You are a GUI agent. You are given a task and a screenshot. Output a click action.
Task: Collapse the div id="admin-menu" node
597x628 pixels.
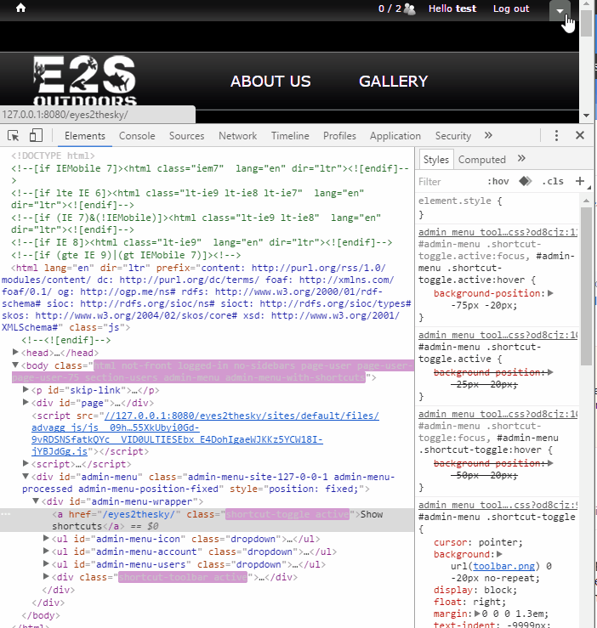(26, 476)
